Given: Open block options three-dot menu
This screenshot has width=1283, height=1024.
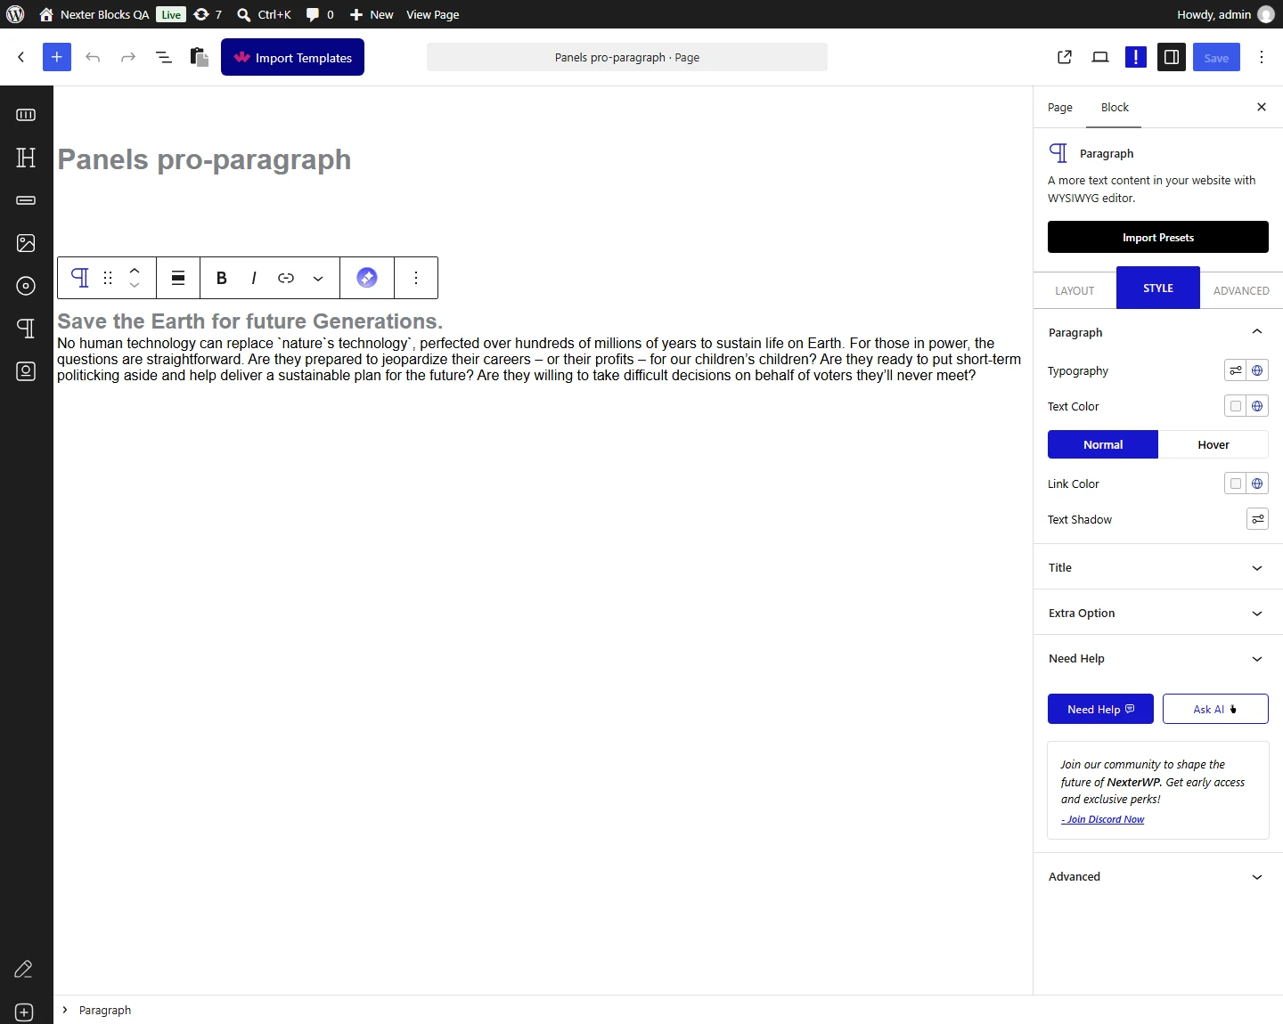Looking at the screenshot, I should [x=416, y=278].
